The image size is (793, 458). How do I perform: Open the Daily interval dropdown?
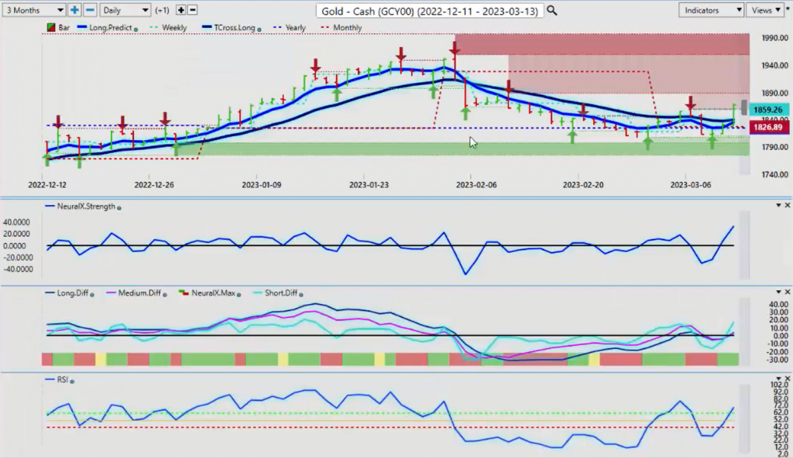pyautogui.click(x=125, y=10)
